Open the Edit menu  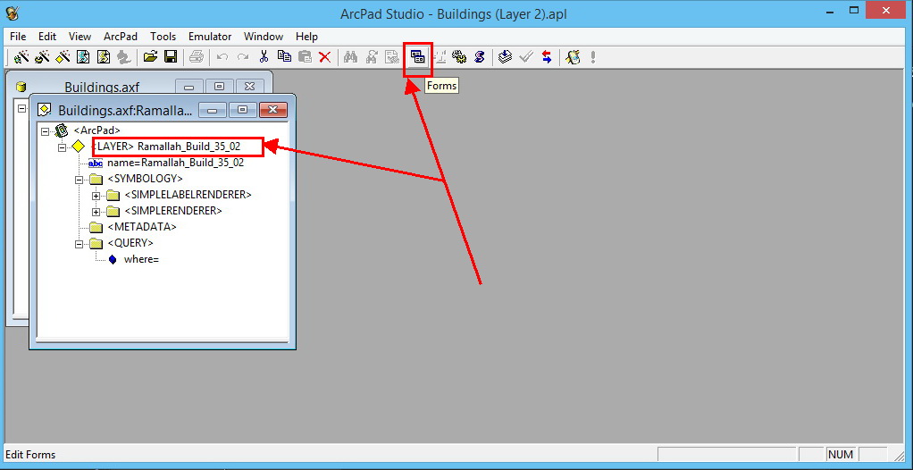coord(47,36)
